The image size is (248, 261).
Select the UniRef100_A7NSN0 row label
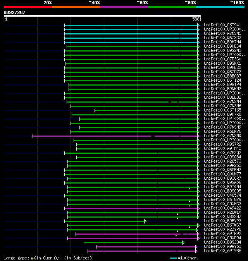pyautogui.click(x=222, y=136)
